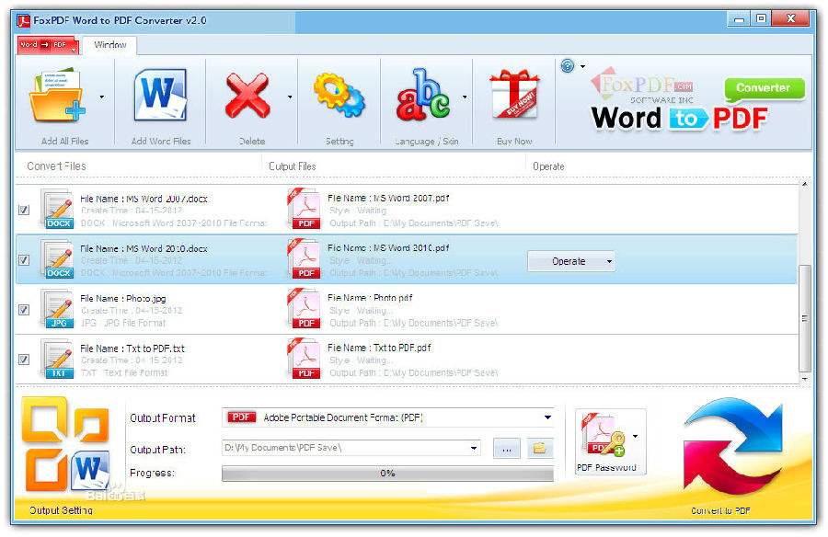Viewport: 828px width, 537px height.
Task: Click the DOCX icon for MS Word 2007.docx
Action: coord(58,210)
